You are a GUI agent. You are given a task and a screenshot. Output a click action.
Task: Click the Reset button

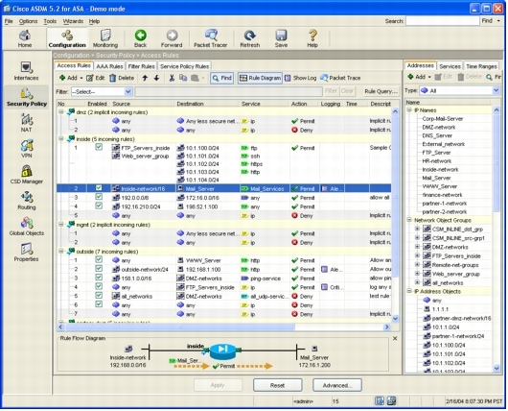277,386
